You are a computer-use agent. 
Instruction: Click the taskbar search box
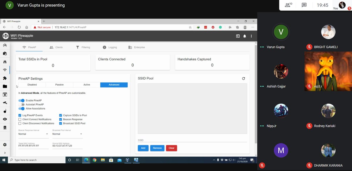tap(37, 160)
